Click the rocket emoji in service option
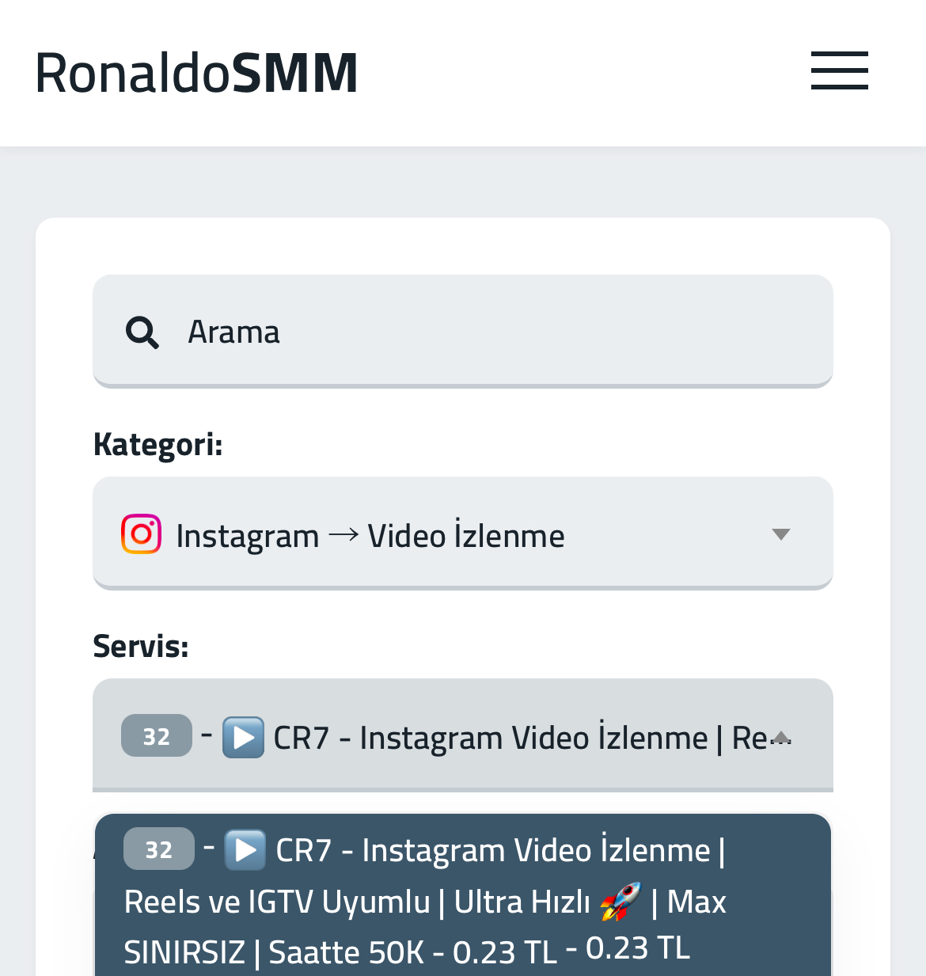Image resolution: width=926 pixels, height=976 pixels. tap(620, 902)
